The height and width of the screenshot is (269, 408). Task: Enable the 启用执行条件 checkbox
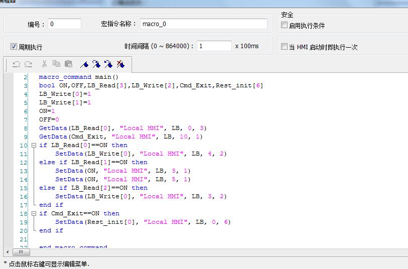tap(285, 25)
